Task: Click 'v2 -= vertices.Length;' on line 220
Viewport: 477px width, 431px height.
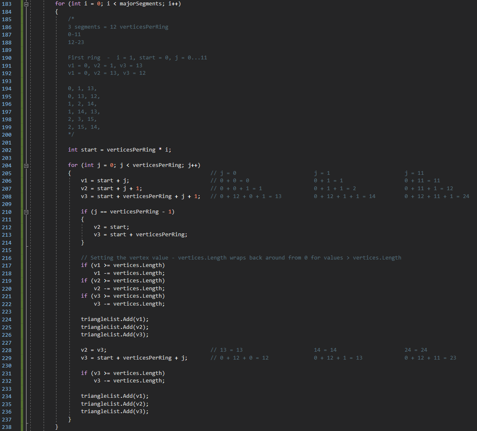Action: pos(129,289)
